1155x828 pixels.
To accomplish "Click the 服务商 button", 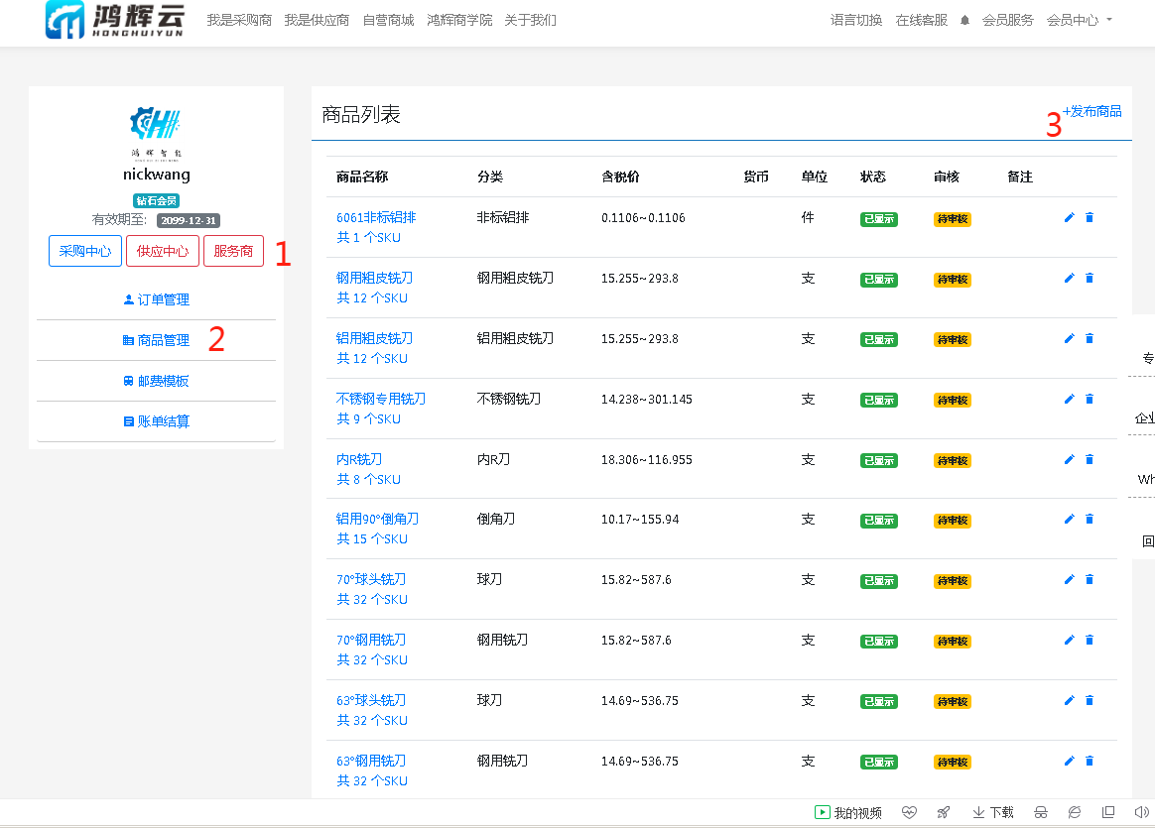I will coord(233,251).
